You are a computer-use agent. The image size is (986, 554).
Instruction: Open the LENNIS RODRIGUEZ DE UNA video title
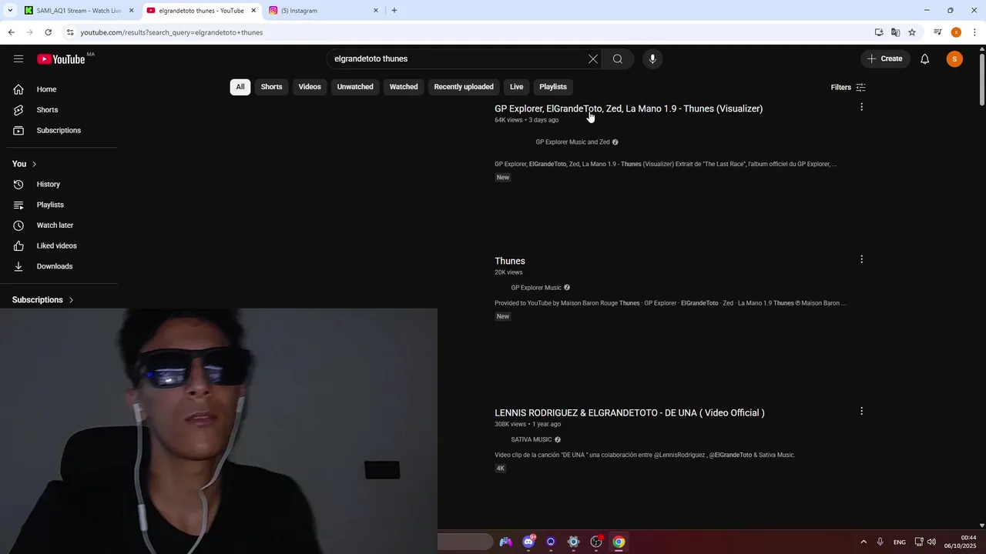click(x=629, y=412)
